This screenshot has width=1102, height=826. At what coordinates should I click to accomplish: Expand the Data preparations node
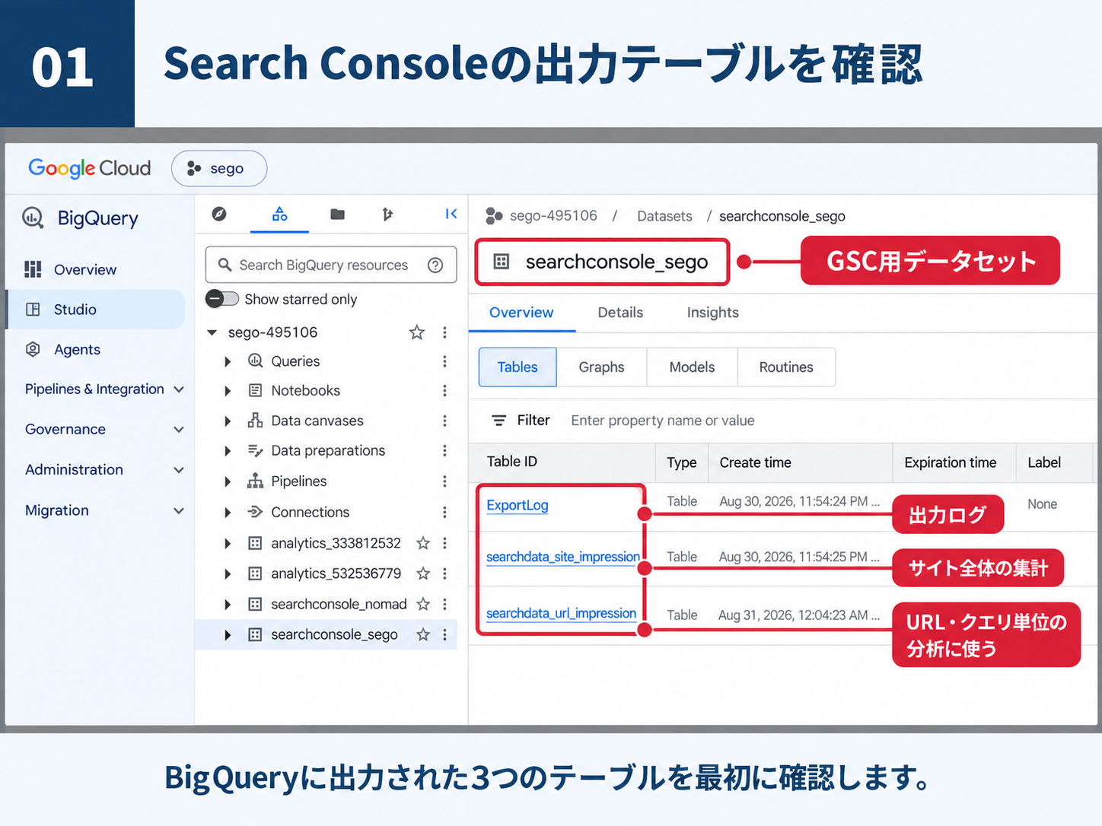[227, 451]
